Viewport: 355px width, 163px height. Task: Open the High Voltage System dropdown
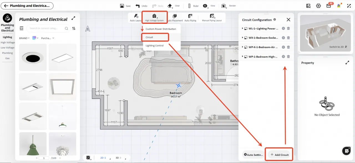point(154,17)
